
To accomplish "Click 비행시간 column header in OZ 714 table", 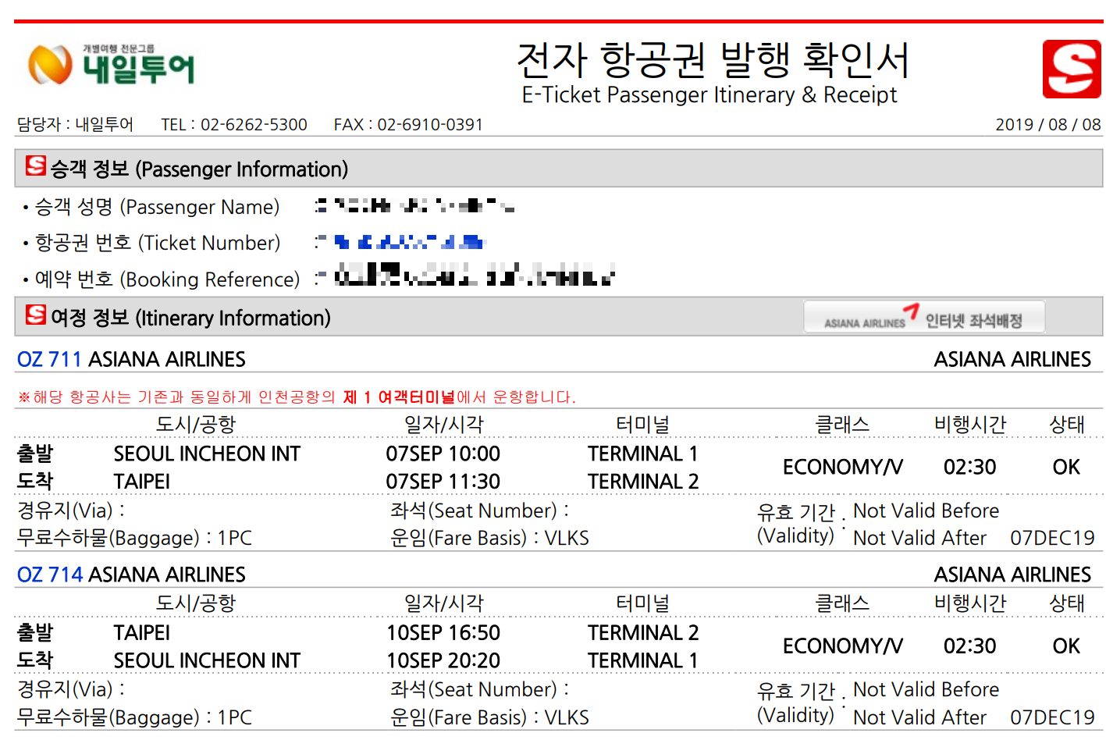I will pos(970,603).
